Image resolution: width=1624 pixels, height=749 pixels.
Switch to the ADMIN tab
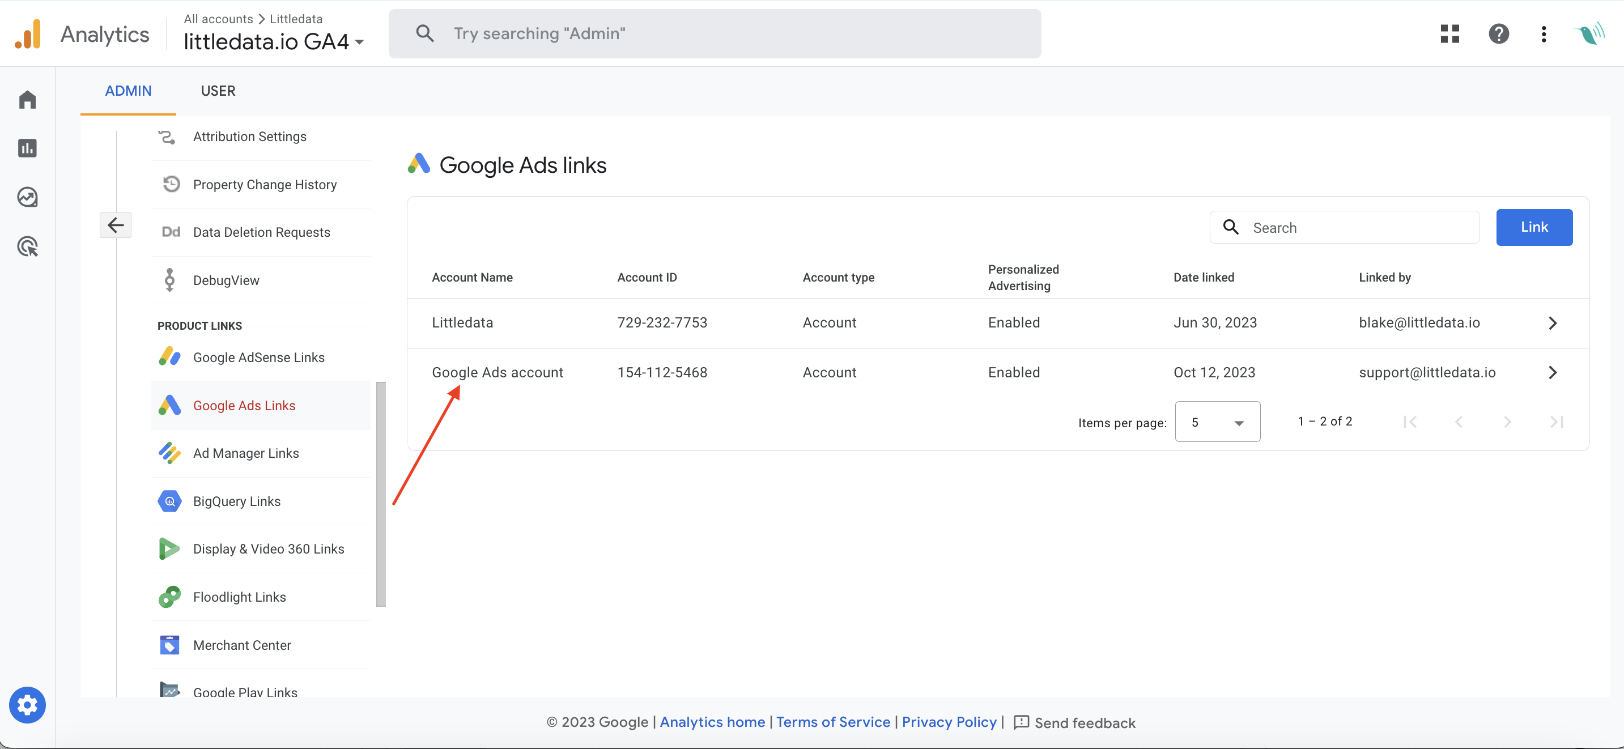[x=128, y=91]
